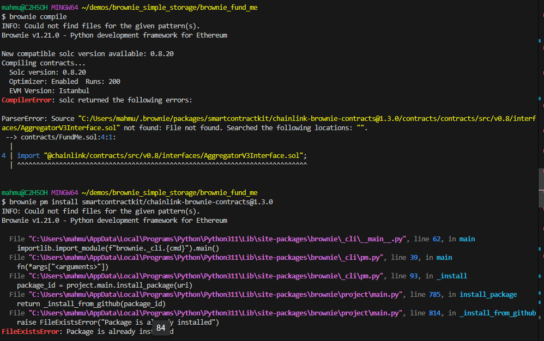Click 'not found: File not found. Searched' text
Image resolution: width=544 pixels, height=341 pixels.
pos(190,128)
